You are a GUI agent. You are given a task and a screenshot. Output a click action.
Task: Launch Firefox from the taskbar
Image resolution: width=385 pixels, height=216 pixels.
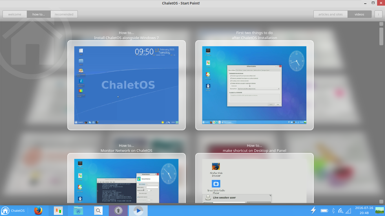pos(38,211)
